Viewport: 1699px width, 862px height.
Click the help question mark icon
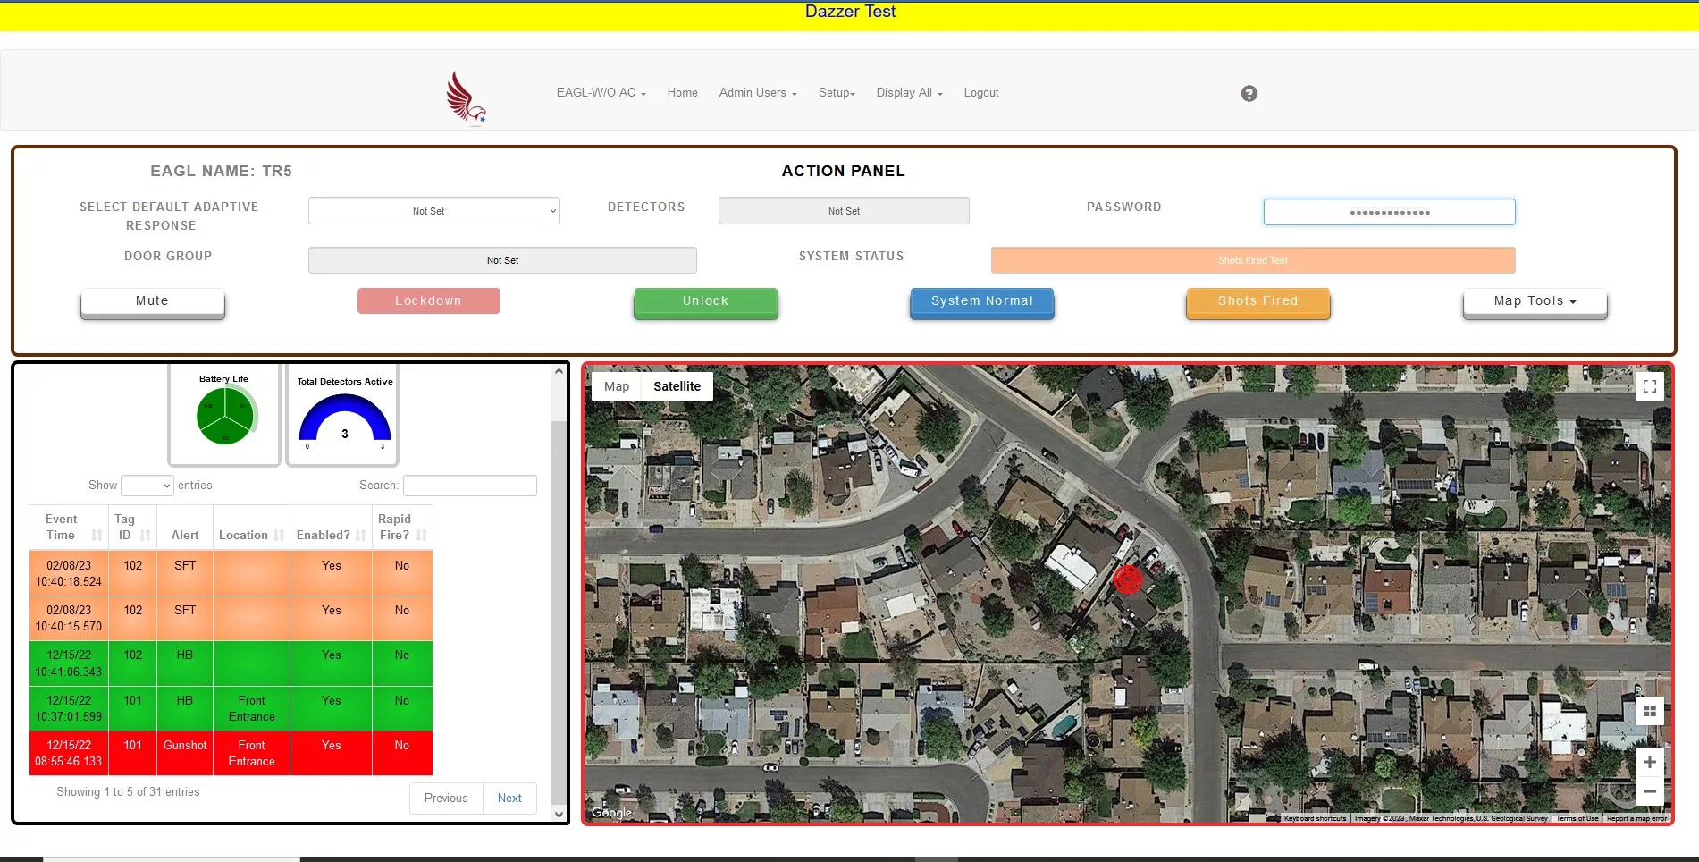coord(1249,94)
